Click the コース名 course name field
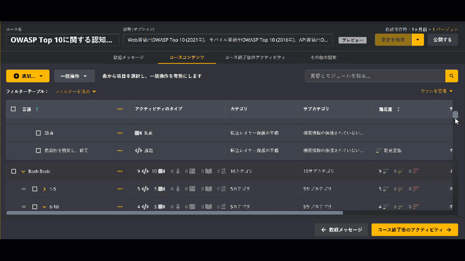Image resolution: width=465 pixels, height=261 pixels. (62, 40)
